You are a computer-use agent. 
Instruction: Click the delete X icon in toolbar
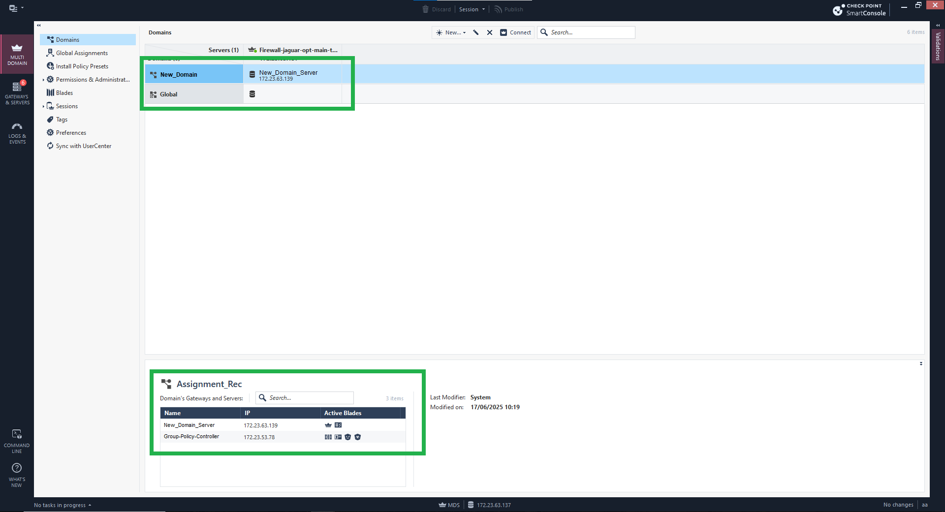(x=490, y=32)
